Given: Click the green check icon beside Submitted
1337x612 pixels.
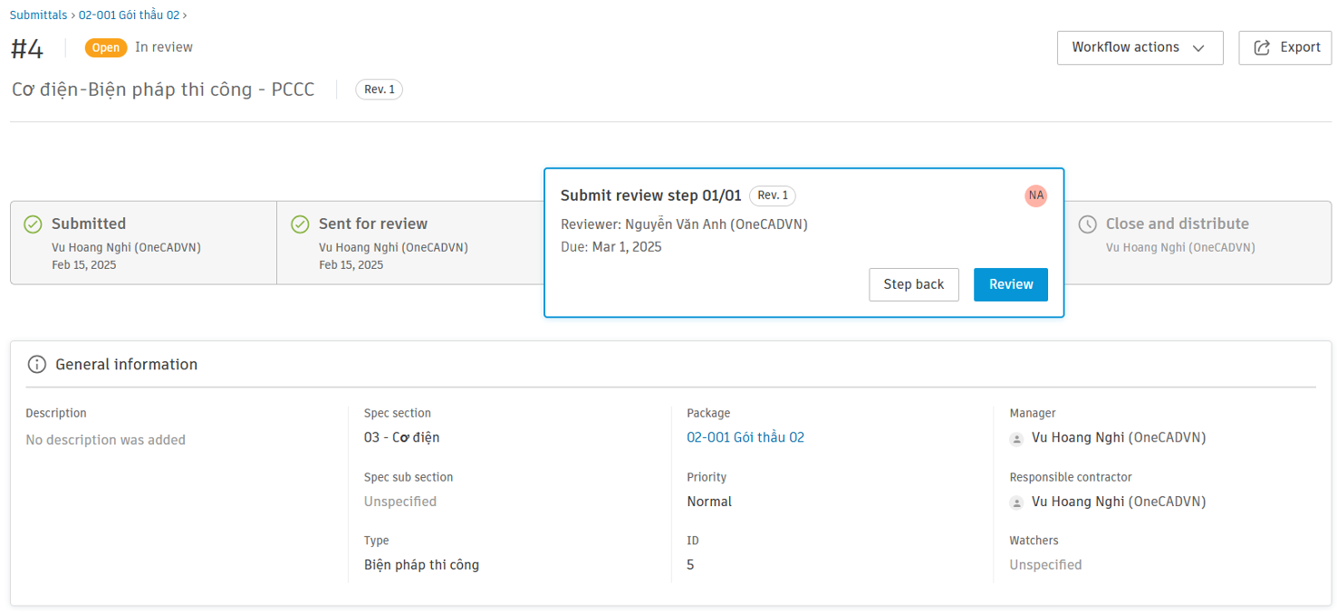Looking at the screenshot, I should [34, 224].
